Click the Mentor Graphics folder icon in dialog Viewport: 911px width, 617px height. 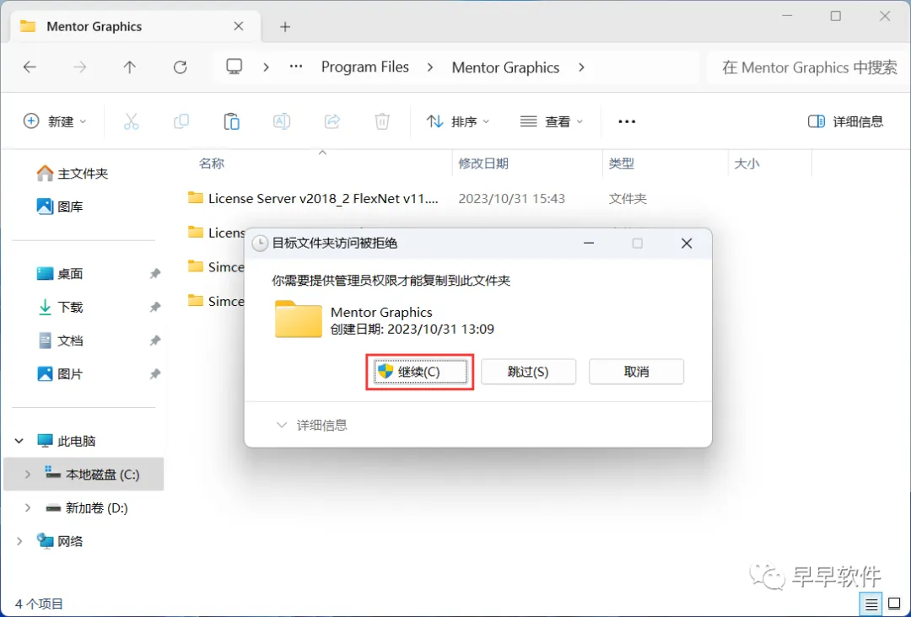coord(298,319)
